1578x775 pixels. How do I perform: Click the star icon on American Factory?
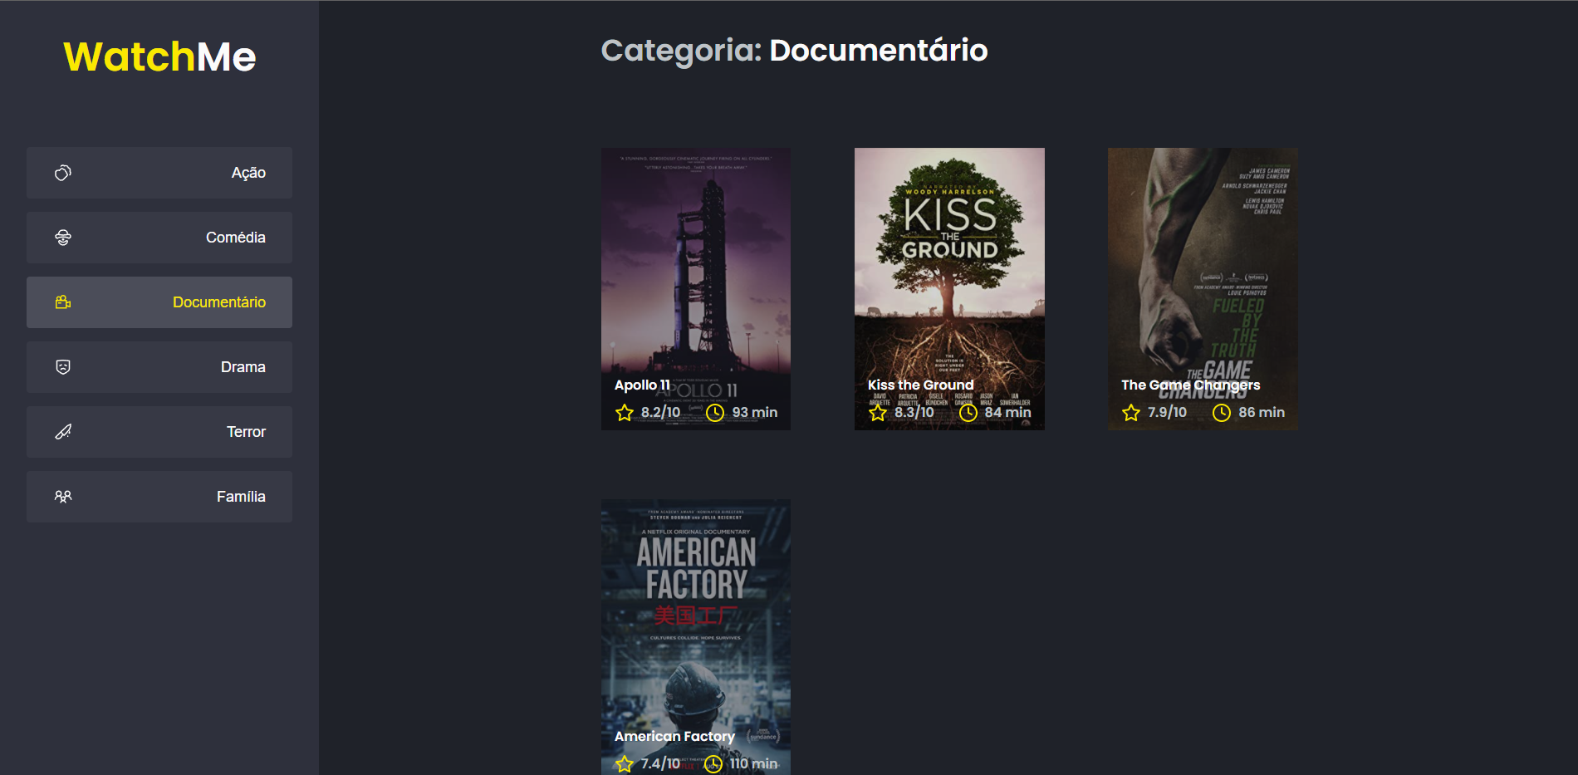[x=625, y=763]
